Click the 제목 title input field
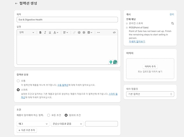Screen dimensions: 184x137 [67, 19]
